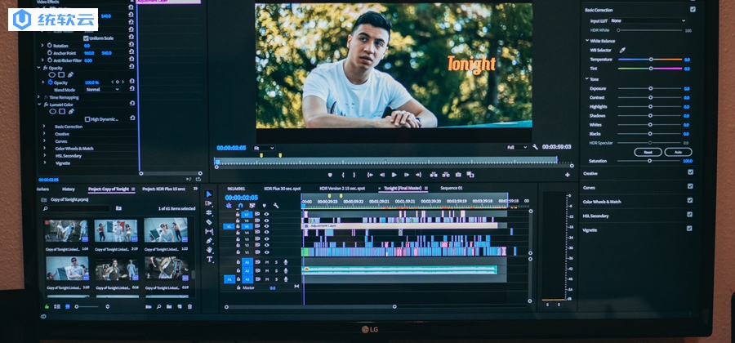Open the 961A6981 timeline tab
This screenshot has height=343, width=735.
pyautogui.click(x=237, y=189)
